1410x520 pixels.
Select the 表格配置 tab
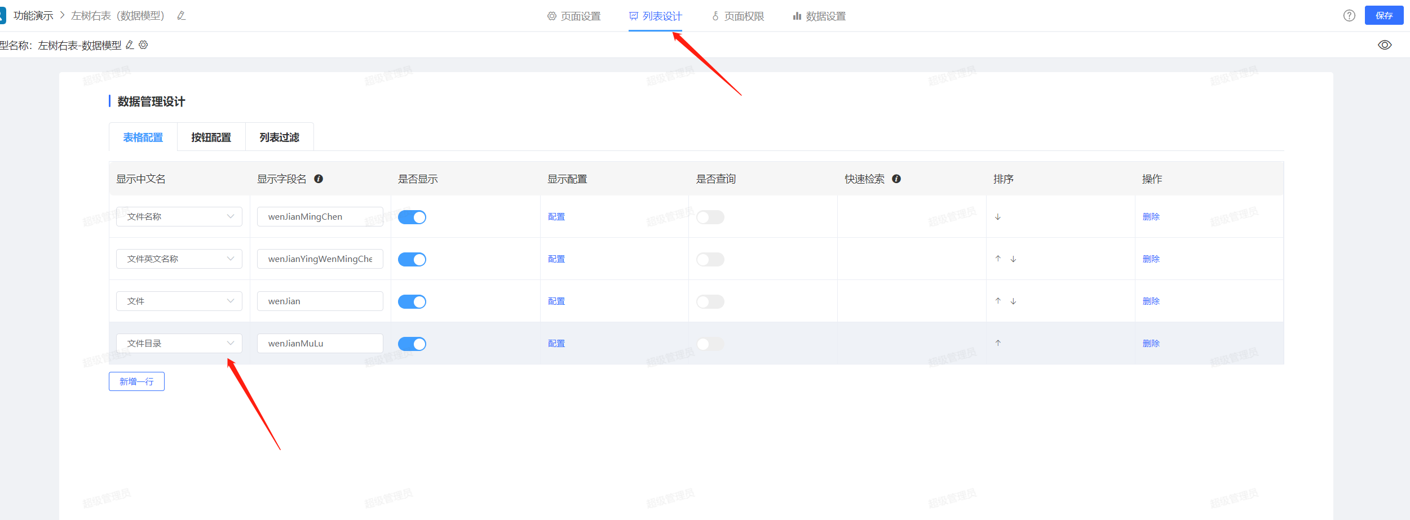point(143,137)
